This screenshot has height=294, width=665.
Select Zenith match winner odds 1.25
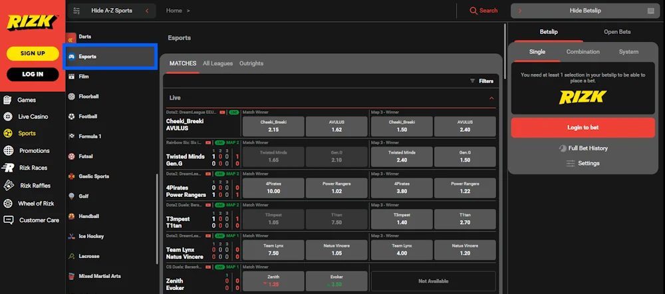(273, 281)
